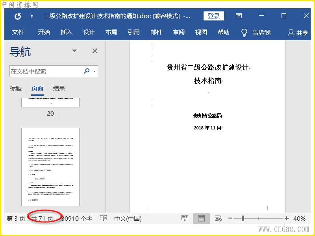
Task: Switch navigation pane to 标题 tab
Action: [x=16, y=88]
